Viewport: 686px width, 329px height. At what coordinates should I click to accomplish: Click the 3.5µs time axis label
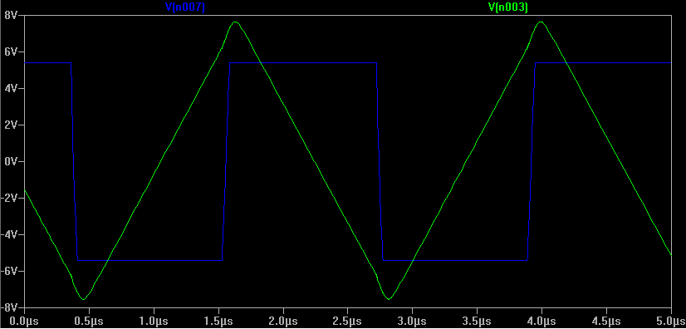coord(477,322)
